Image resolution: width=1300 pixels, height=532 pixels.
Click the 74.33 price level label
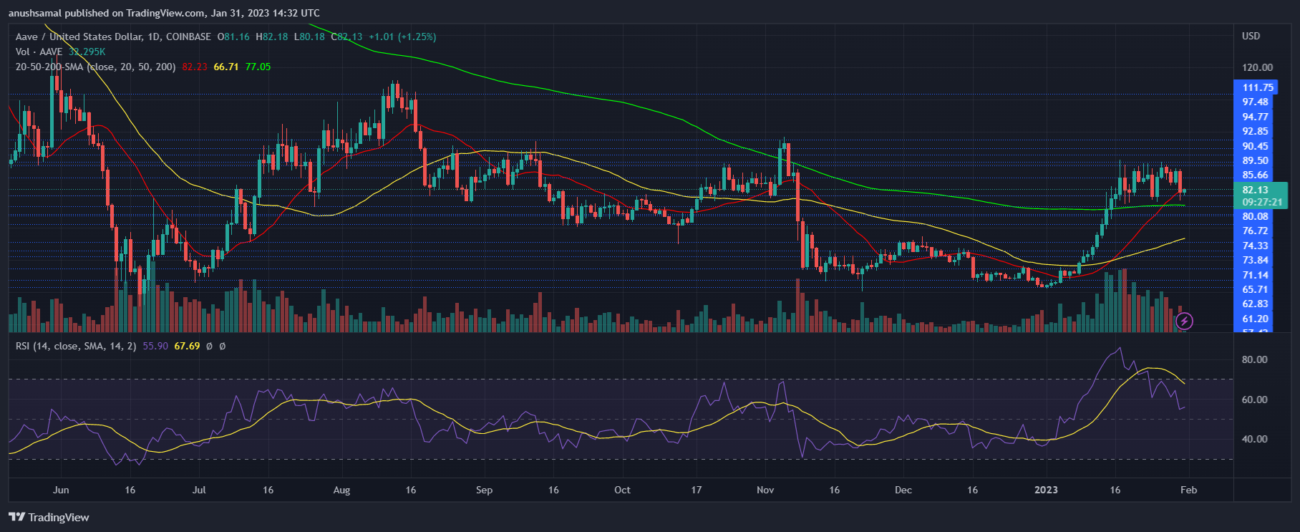point(1255,246)
